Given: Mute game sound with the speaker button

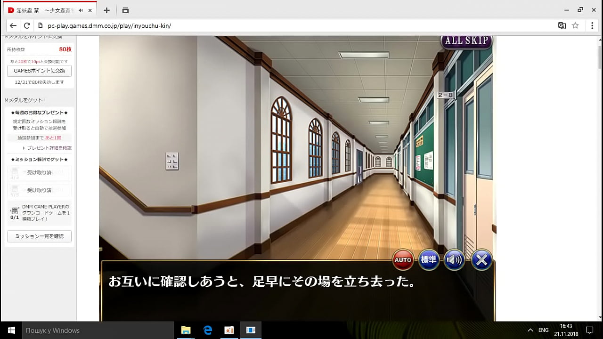Looking at the screenshot, I should tap(454, 259).
